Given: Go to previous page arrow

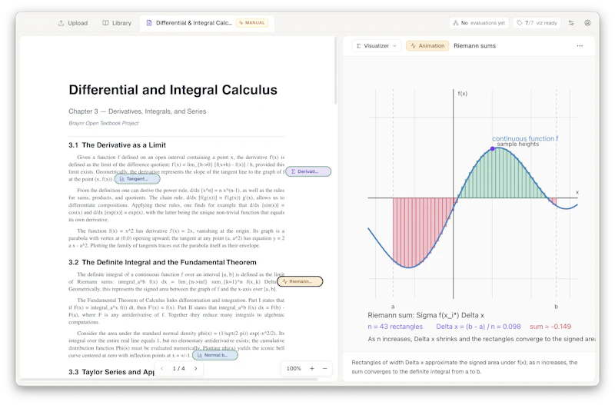Looking at the screenshot, I should point(162,369).
